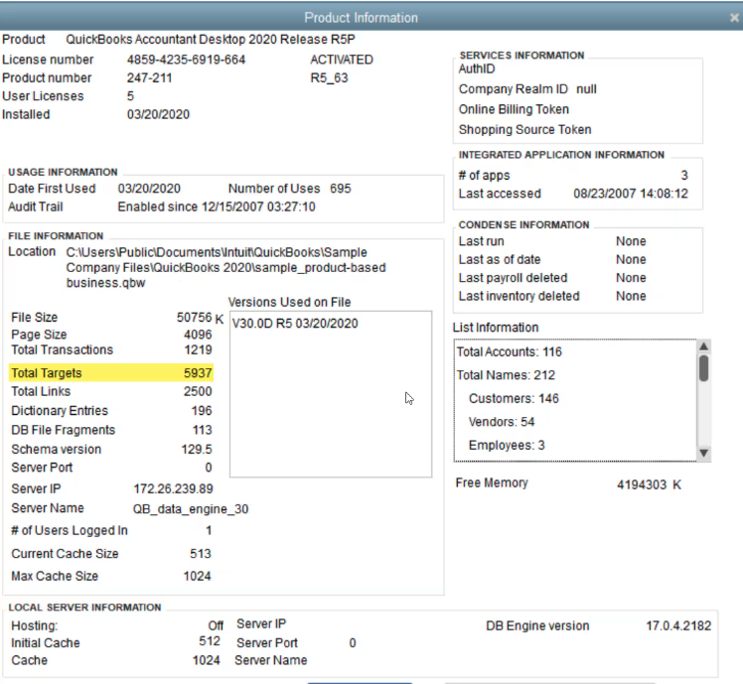Click the Total Accounts: 116 list entry
This screenshot has width=743, height=684.
coord(509,352)
